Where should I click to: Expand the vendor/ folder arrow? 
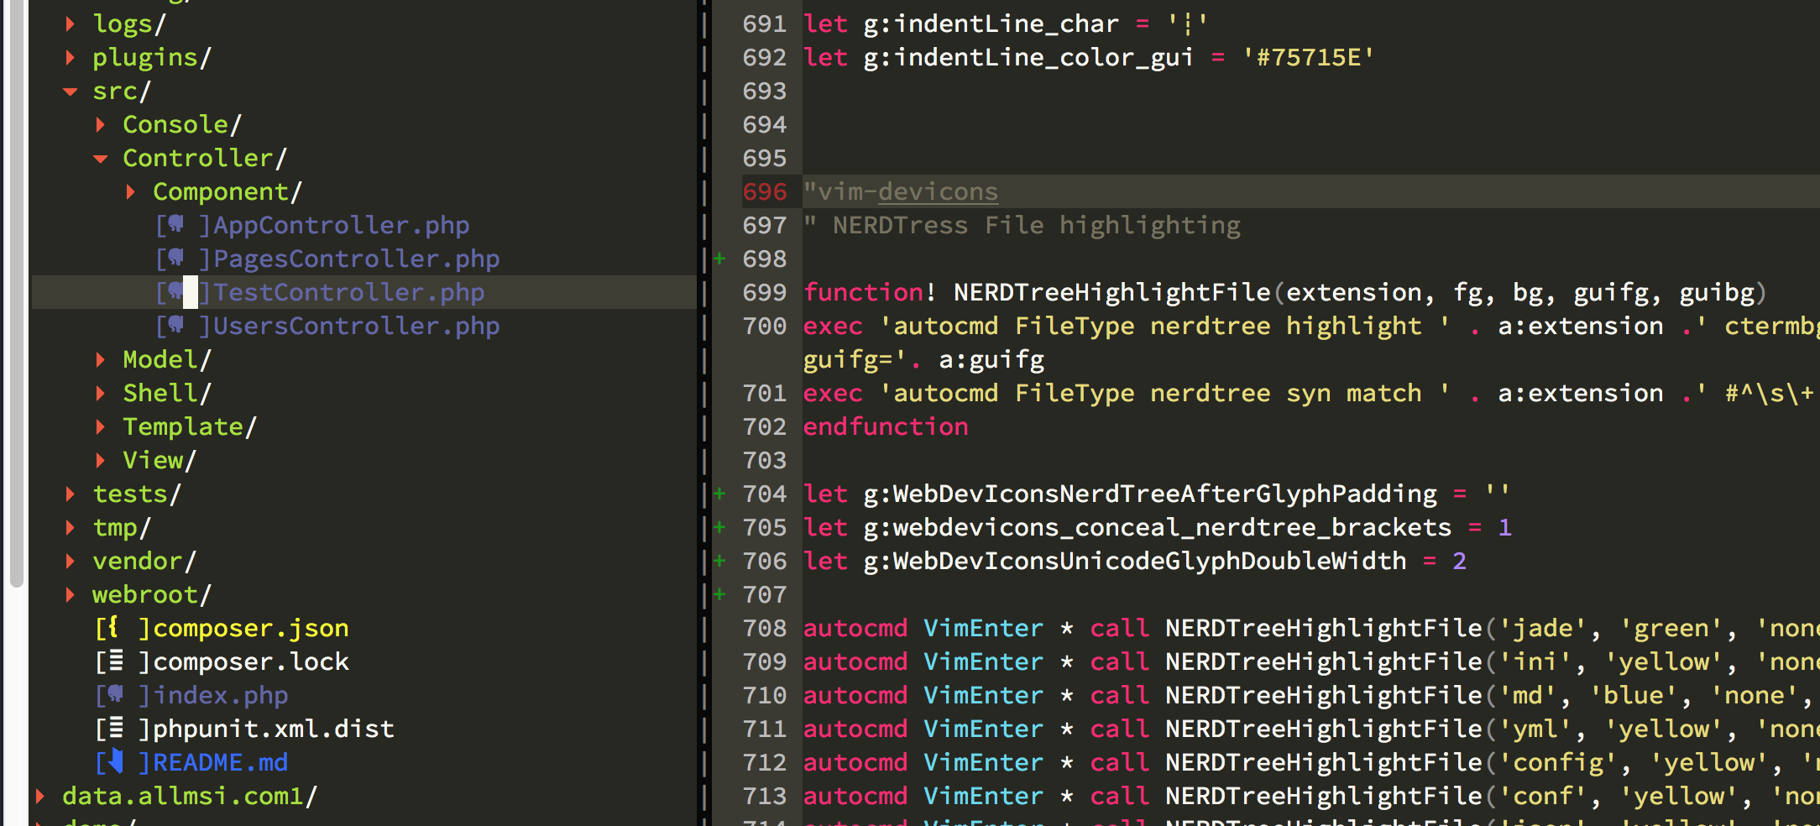point(71,561)
